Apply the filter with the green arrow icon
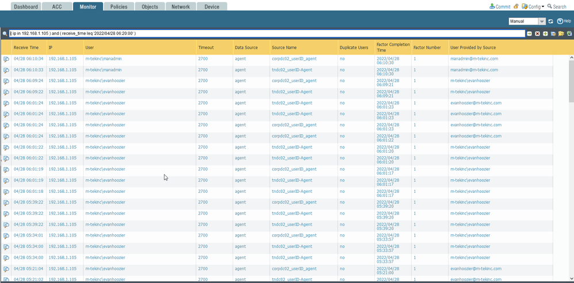Image resolution: width=574 pixels, height=283 pixels. click(530, 34)
